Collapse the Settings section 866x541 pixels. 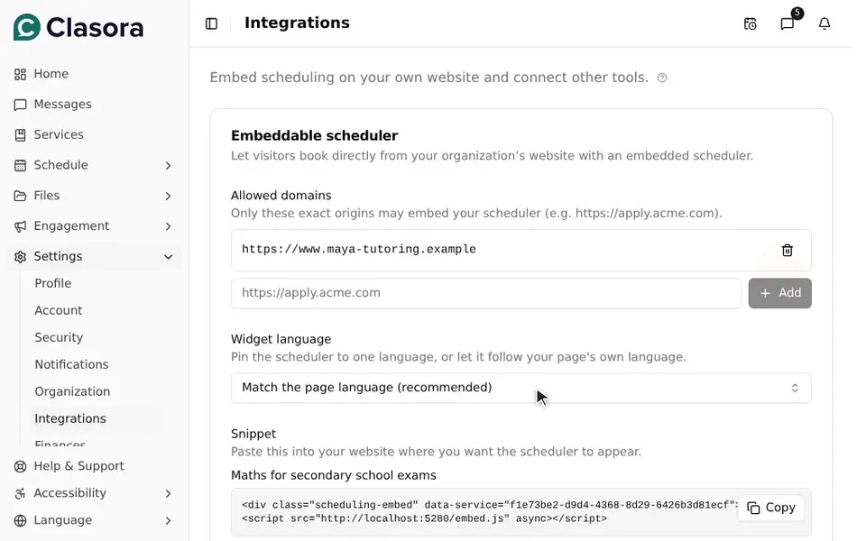pyautogui.click(x=168, y=256)
